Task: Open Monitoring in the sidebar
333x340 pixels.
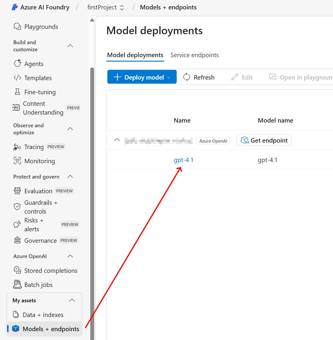Action: point(40,161)
